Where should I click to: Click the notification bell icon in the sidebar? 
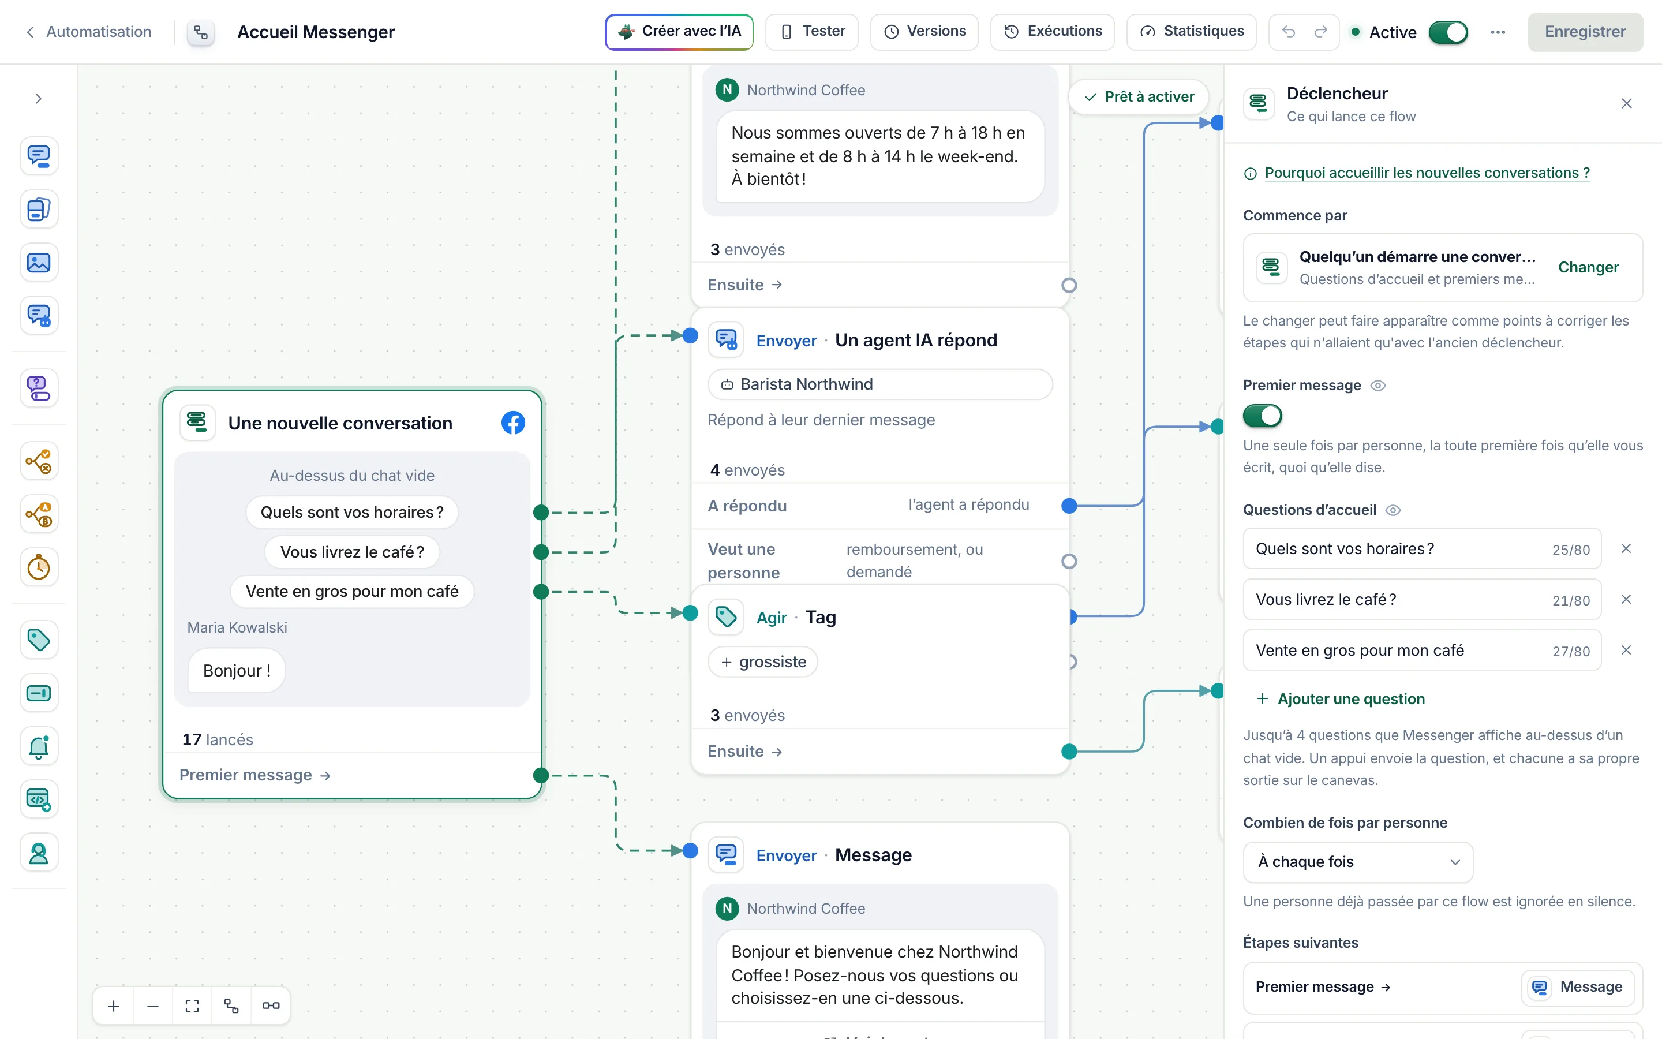click(39, 747)
